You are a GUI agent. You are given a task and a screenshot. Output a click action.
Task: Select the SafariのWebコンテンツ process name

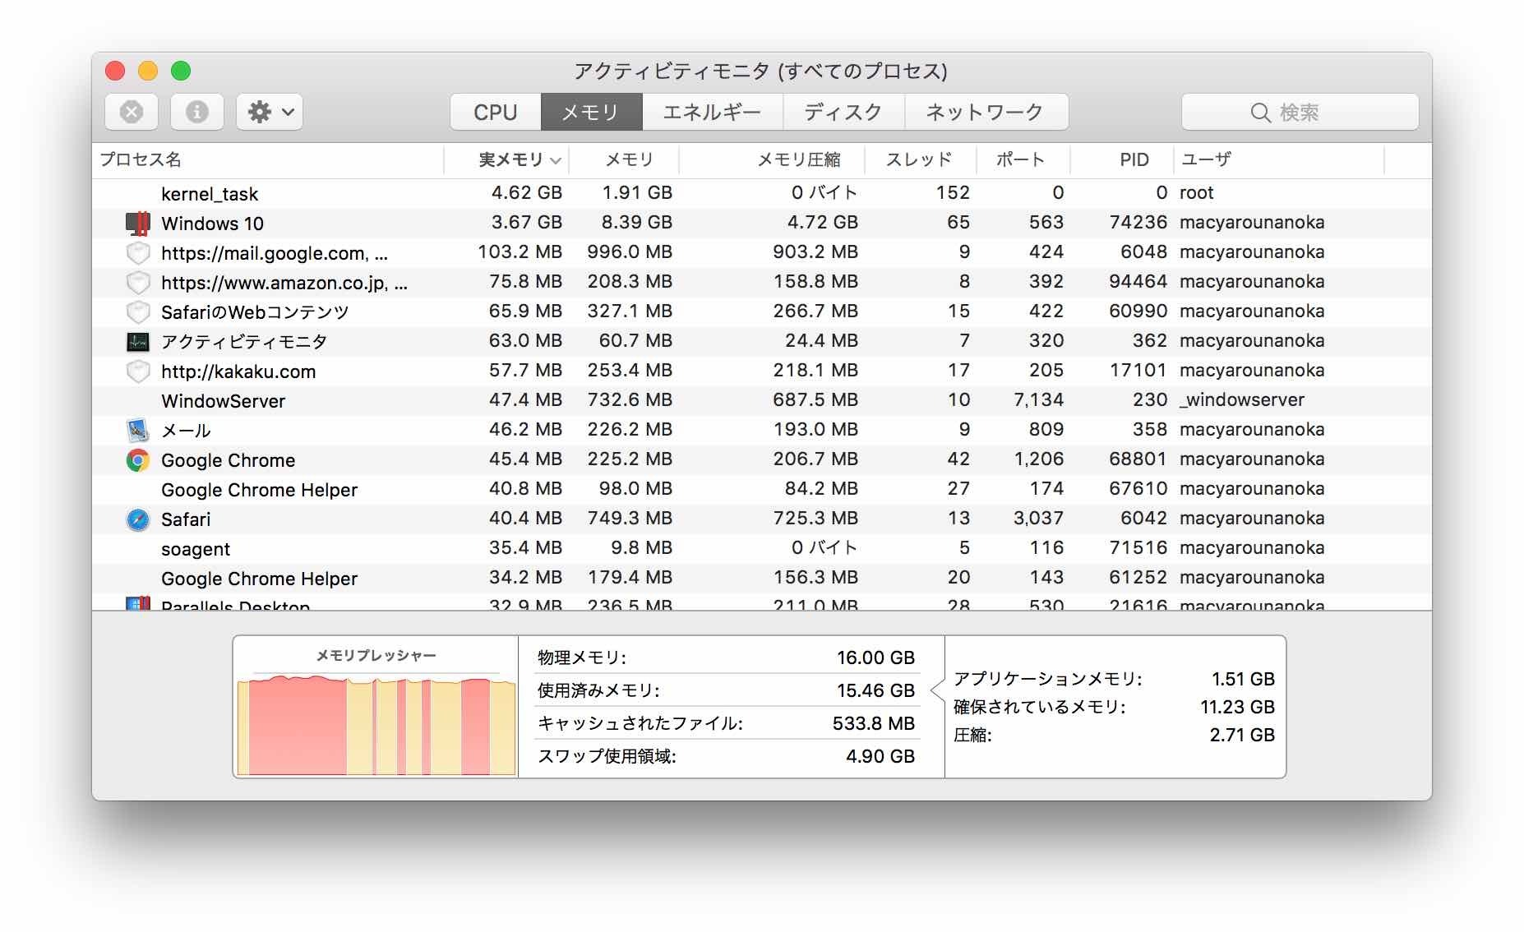click(255, 312)
